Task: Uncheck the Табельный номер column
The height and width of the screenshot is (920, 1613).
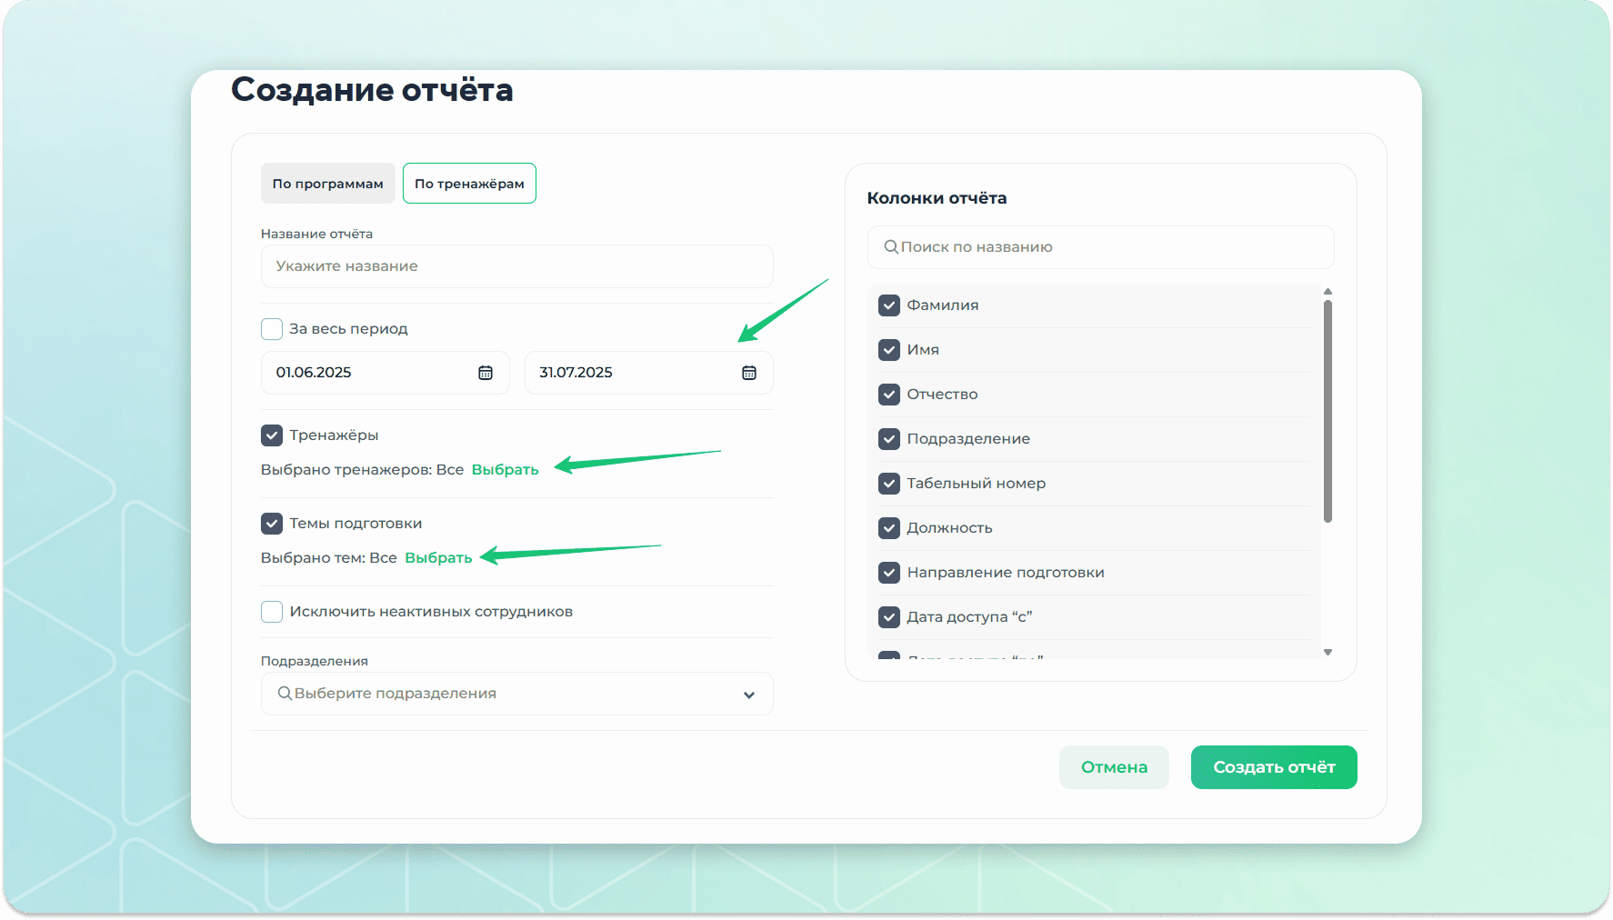Action: (x=889, y=484)
